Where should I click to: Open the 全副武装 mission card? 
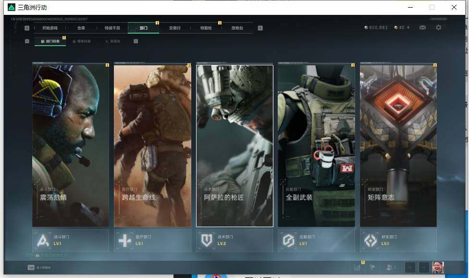point(317,146)
